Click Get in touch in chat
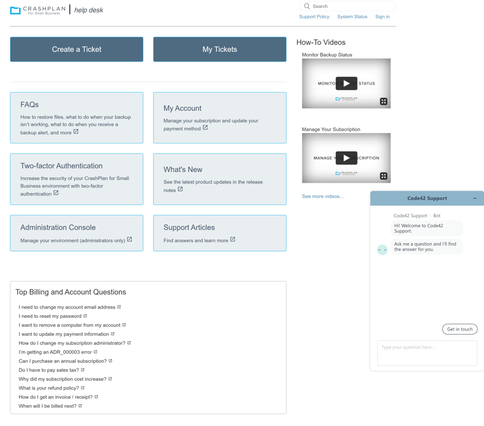This screenshot has height=426, width=484. pyautogui.click(x=460, y=329)
